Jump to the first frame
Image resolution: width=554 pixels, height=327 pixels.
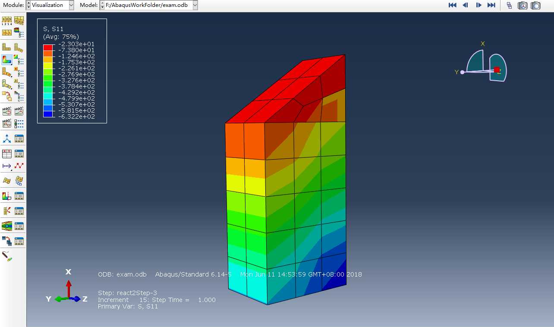(x=453, y=5)
